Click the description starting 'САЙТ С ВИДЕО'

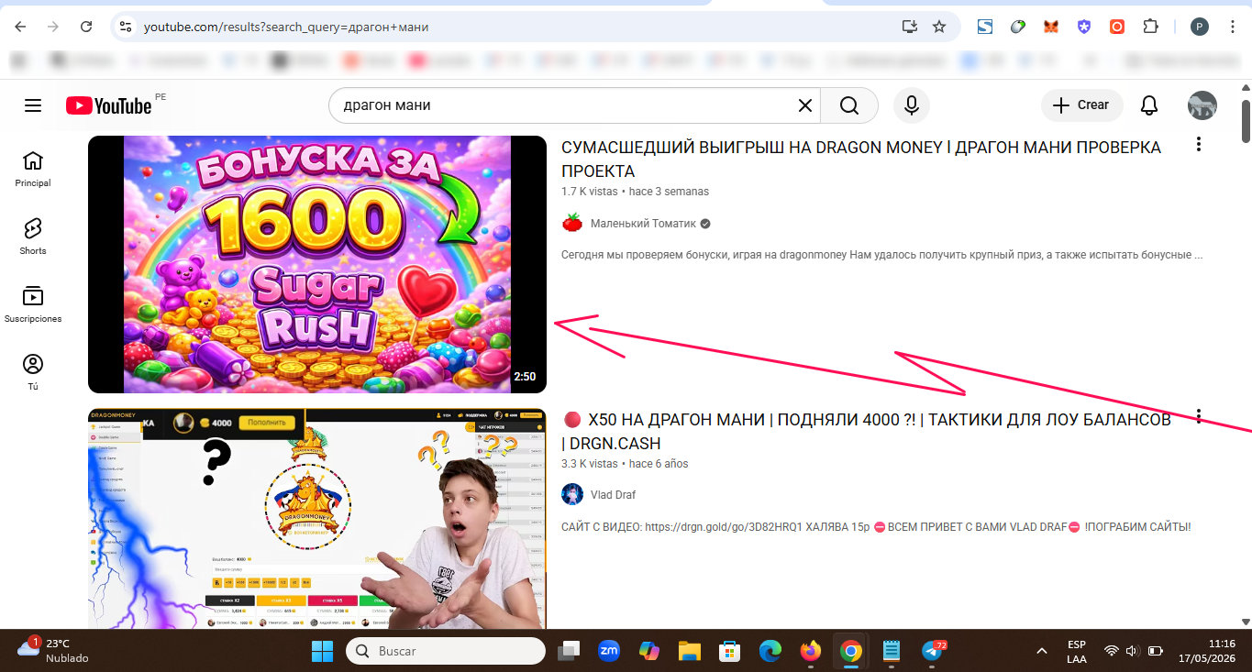pyautogui.click(x=876, y=527)
